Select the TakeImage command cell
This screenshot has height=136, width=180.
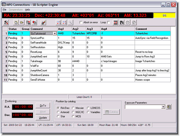[x=44, y=61]
